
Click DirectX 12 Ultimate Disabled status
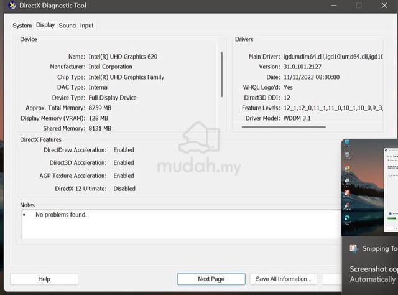pyautogui.click(x=124, y=189)
